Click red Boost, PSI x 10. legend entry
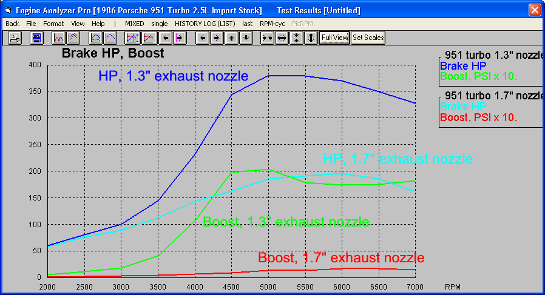 point(478,118)
